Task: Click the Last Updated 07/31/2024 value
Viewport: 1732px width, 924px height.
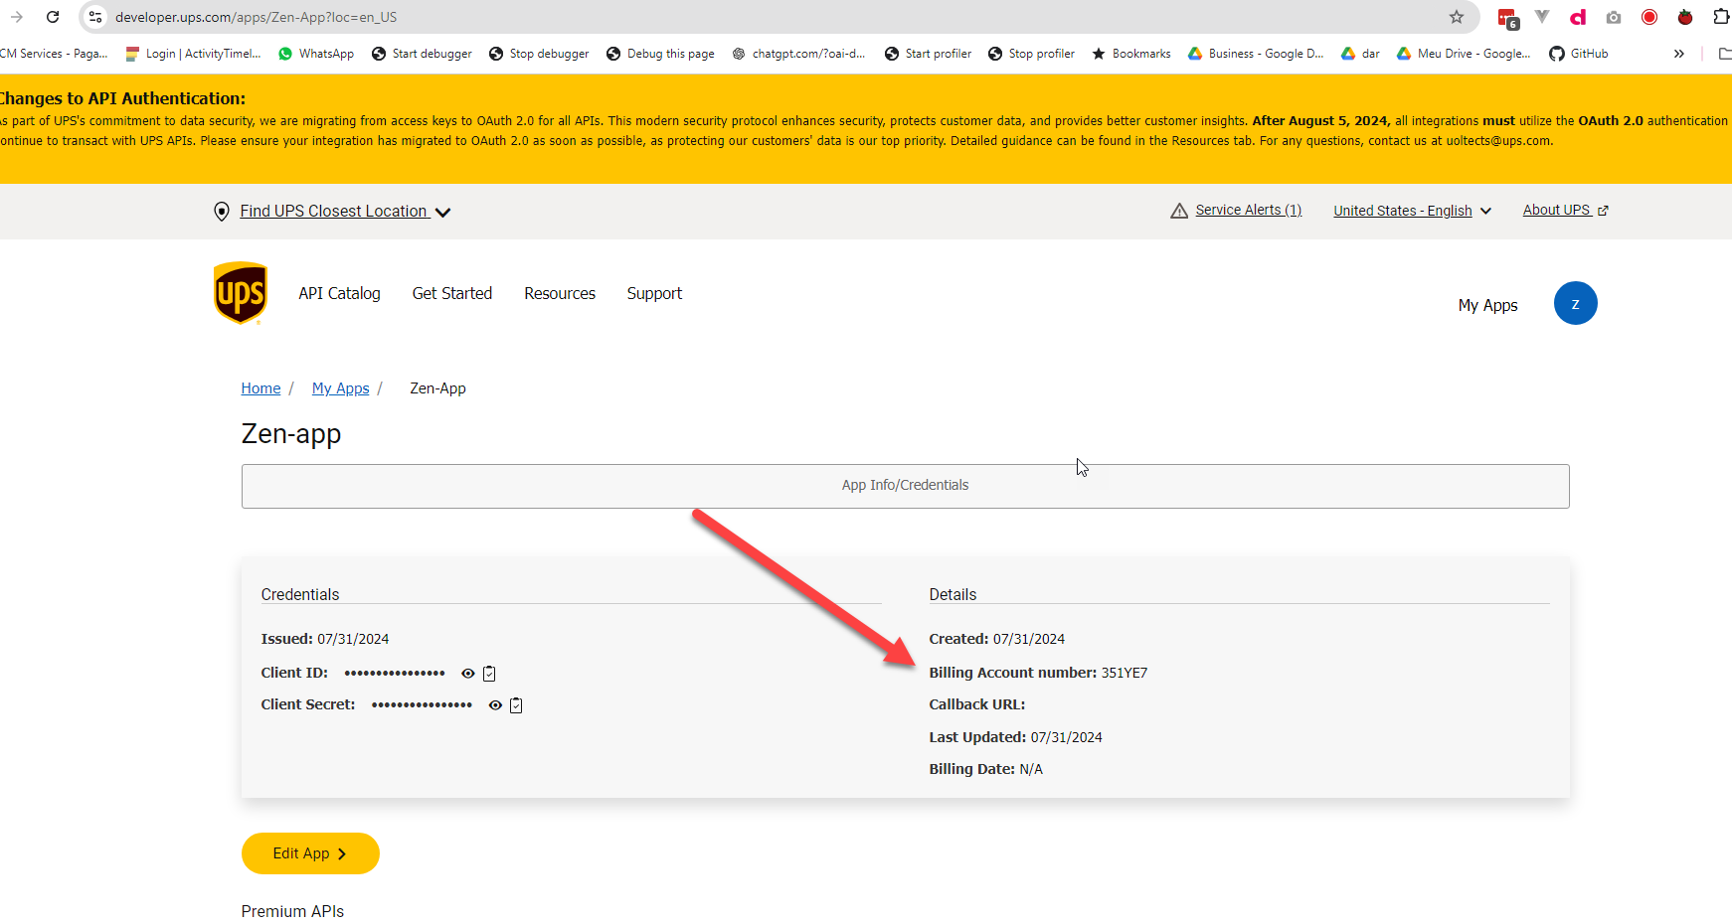Action: 1066,737
